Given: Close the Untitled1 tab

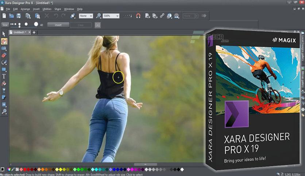Looking at the screenshot, I should pyautogui.click(x=30, y=32).
